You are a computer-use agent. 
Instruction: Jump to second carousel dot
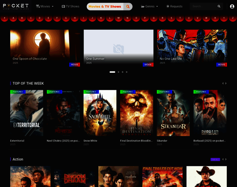point(119,72)
